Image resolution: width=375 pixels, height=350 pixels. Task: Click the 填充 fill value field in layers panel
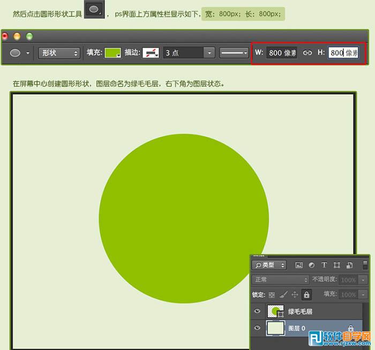349,294
